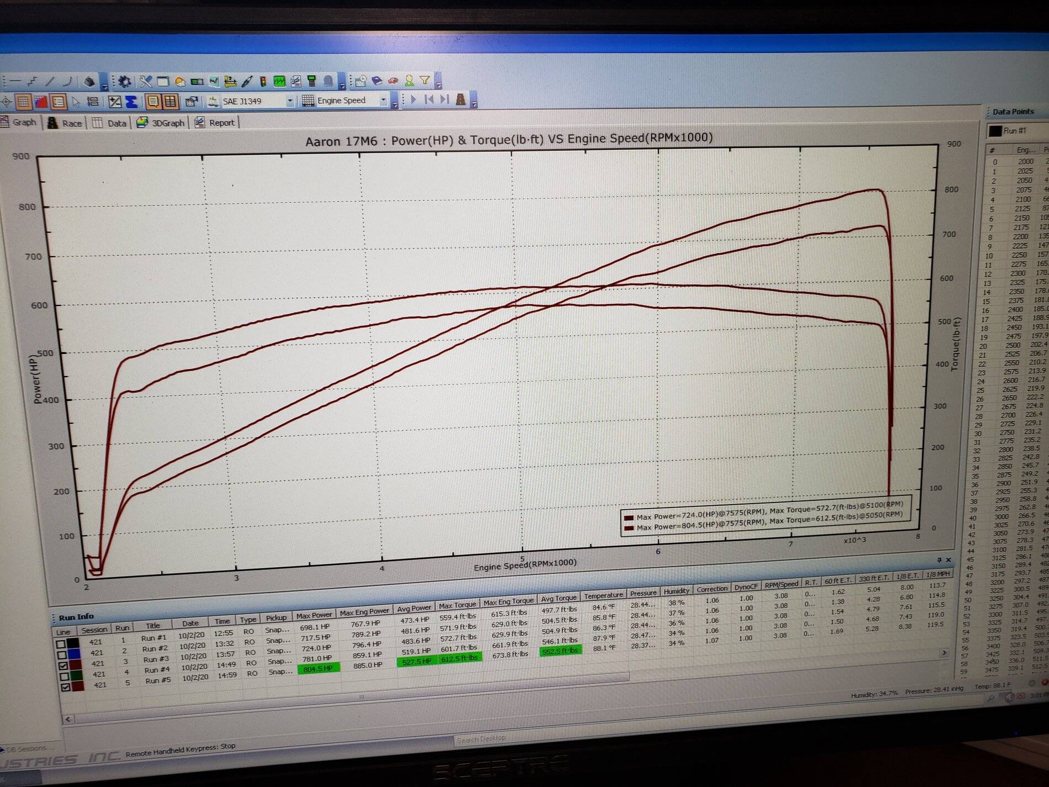The height and width of the screenshot is (787, 1049).
Task: Switch to the Race tab
Action: [x=65, y=123]
